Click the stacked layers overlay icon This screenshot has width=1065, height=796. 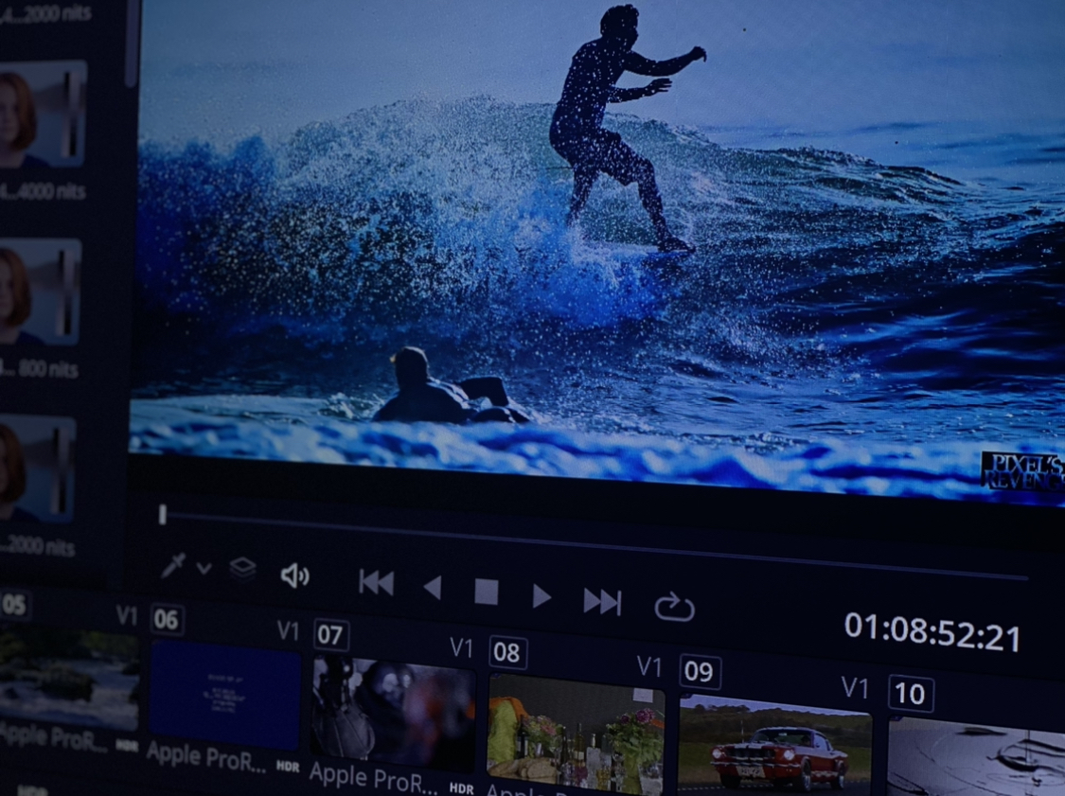242,569
